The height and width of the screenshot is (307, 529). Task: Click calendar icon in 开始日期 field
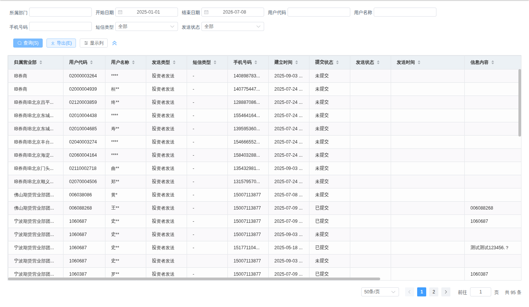click(x=120, y=12)
